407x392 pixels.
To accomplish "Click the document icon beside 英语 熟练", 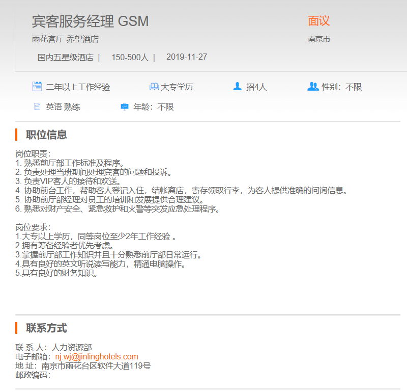I will [37, 107].
